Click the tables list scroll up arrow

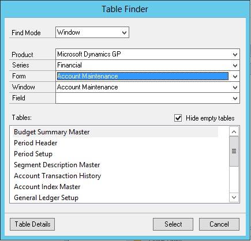tap(234, 131)
